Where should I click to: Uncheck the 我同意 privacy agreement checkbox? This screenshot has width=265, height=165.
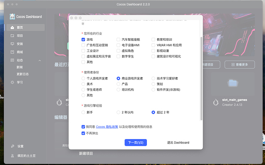point(83,127)
